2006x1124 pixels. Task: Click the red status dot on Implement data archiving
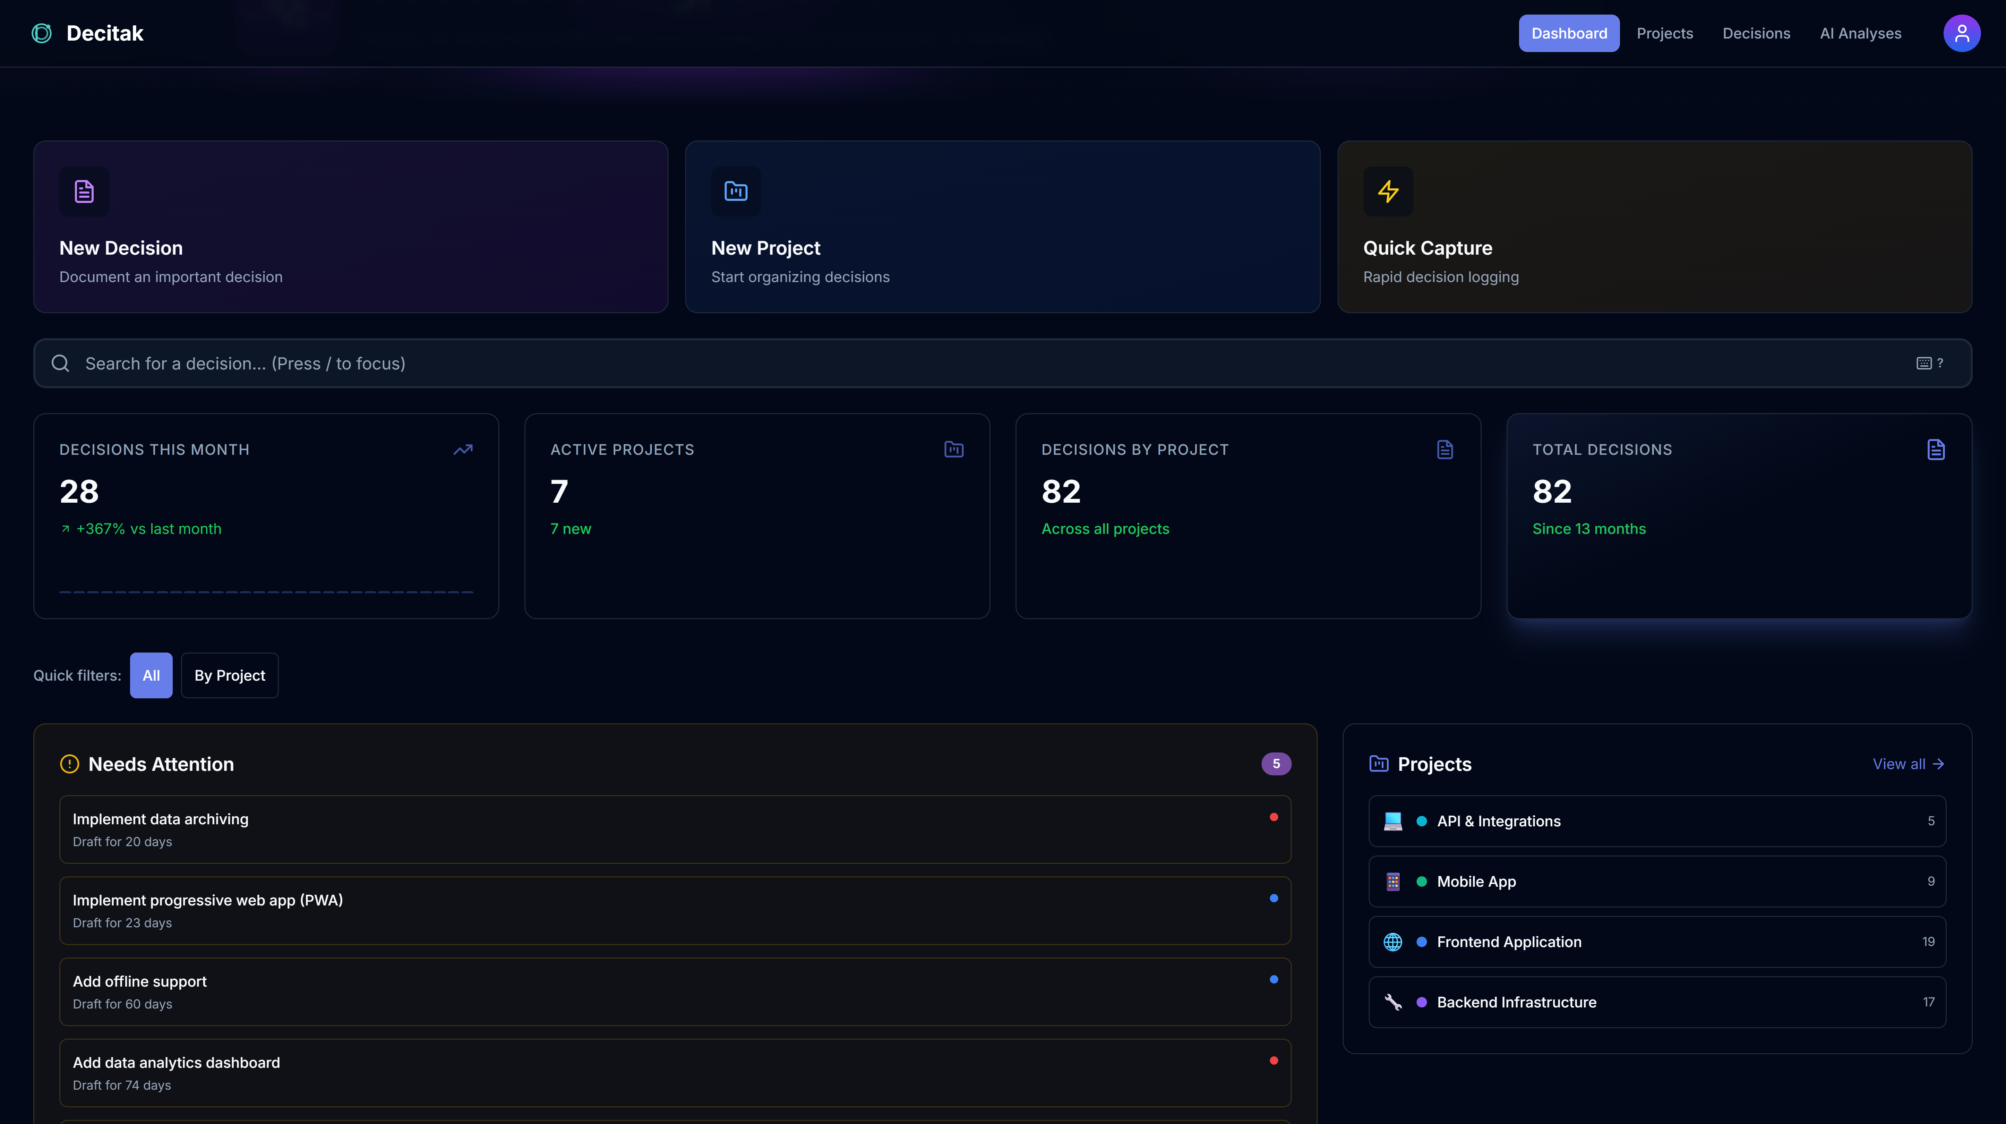(1274, 817)
